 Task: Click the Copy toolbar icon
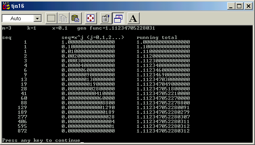pos(63,18)
